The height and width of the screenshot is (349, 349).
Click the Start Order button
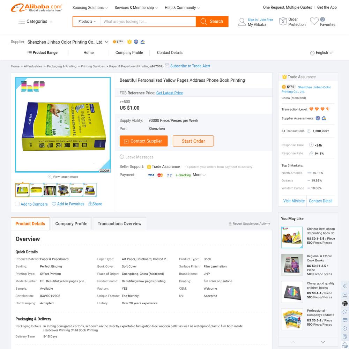pyautogui.click(x=193, y=141)
